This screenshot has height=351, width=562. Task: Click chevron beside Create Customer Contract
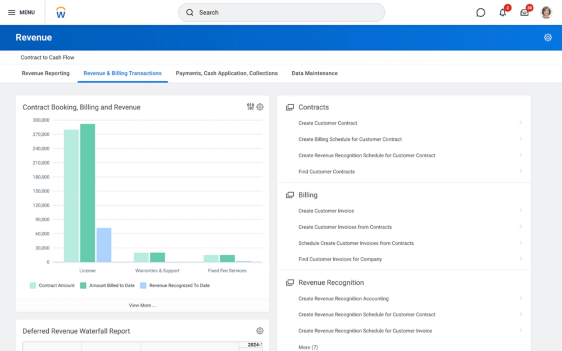[520, 122]
